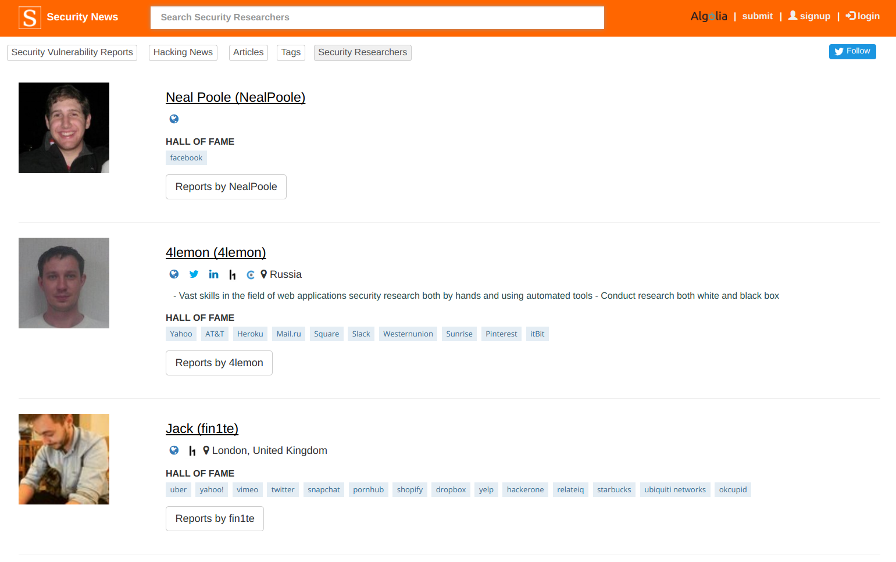
Task: Select the okcupid tag
Action: click(733, 490)
